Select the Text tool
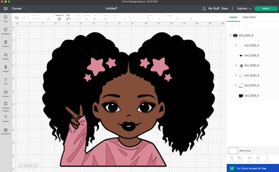This screenshot has width=279, height=172. tap(6, 81)
